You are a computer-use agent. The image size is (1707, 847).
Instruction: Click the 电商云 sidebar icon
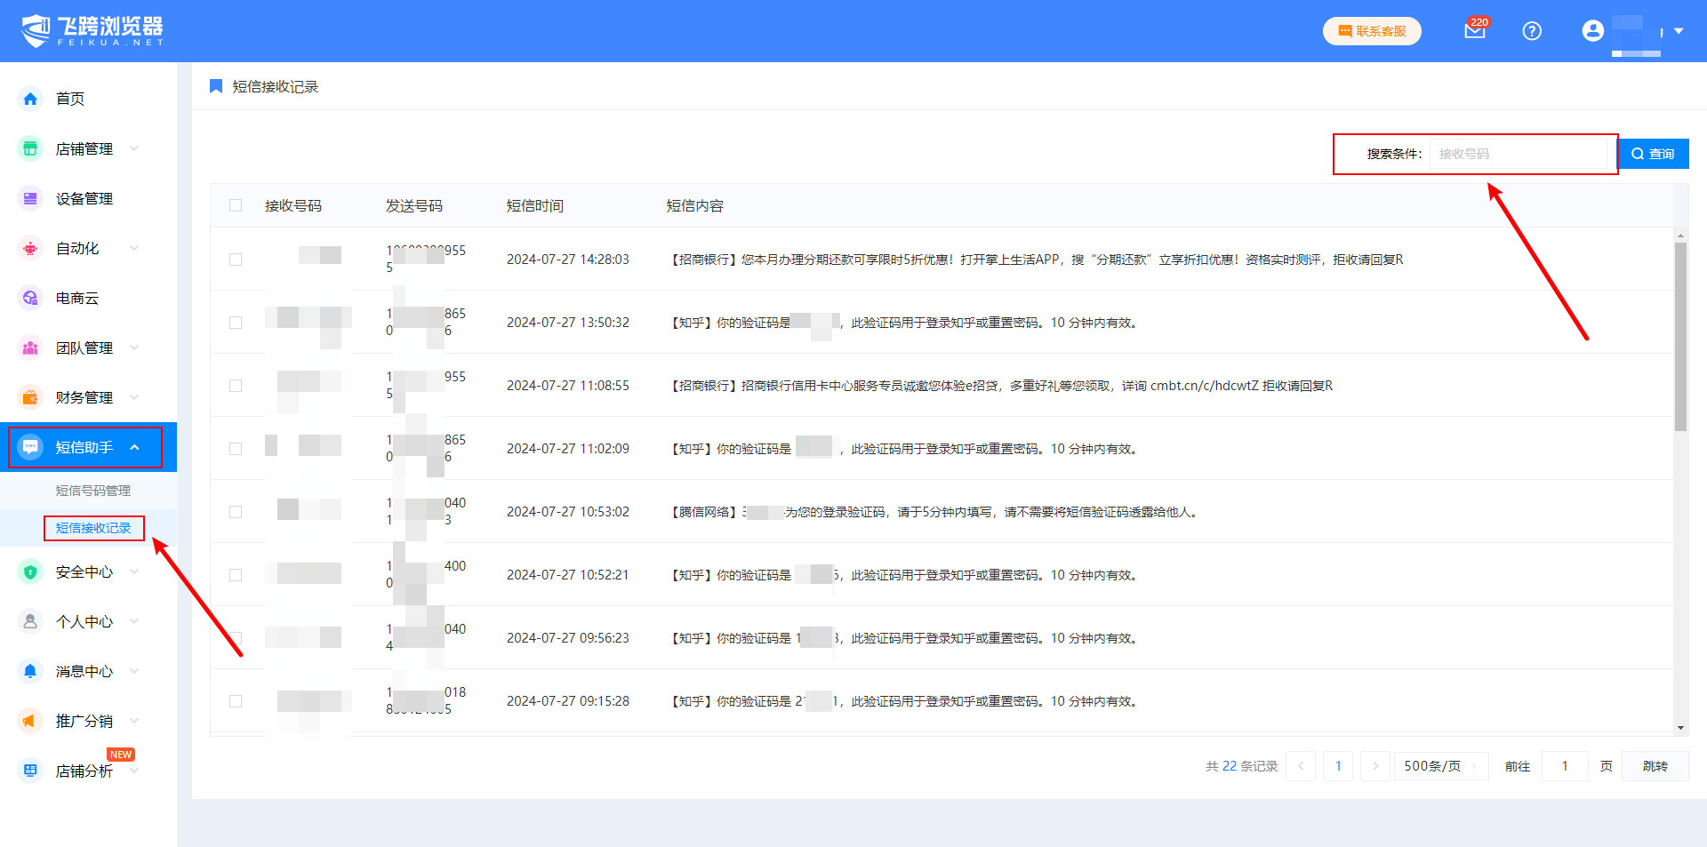30,298
